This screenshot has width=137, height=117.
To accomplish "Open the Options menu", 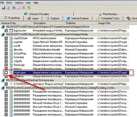I will pos(19,3).
